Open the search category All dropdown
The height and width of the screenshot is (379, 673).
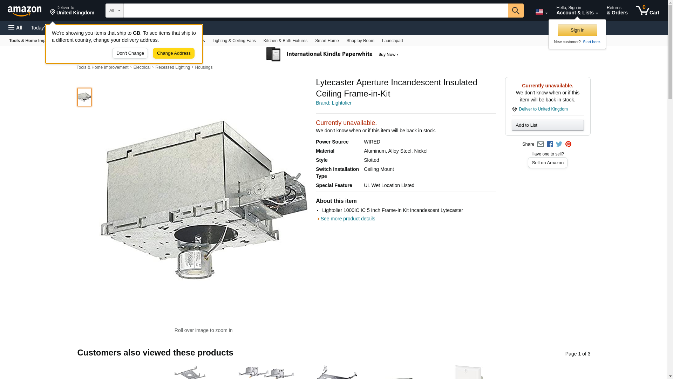(114, 11)
